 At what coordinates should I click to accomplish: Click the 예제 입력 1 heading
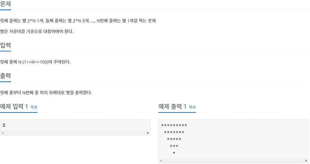pos(14,106)
